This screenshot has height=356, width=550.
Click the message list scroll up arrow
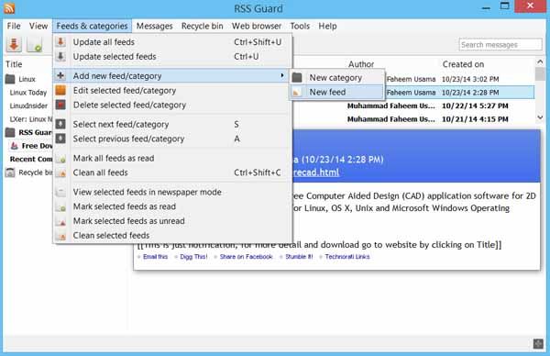tap(540, 61)
